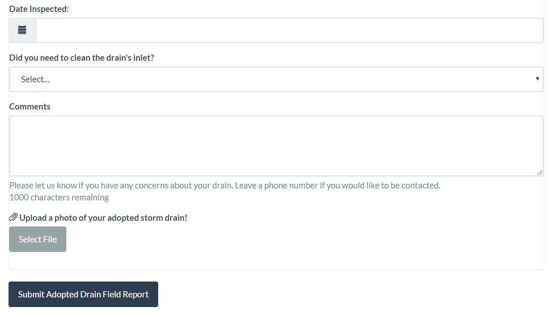This screenshot has width=554, height=315.
Task: Open the drain inlet cleaning dropdown
Action: (276, 79)
